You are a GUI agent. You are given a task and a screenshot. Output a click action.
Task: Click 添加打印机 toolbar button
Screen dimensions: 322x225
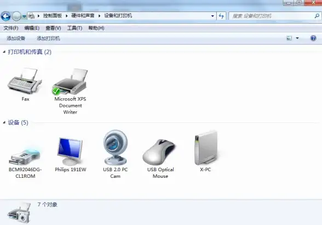(x=48, y=38)
